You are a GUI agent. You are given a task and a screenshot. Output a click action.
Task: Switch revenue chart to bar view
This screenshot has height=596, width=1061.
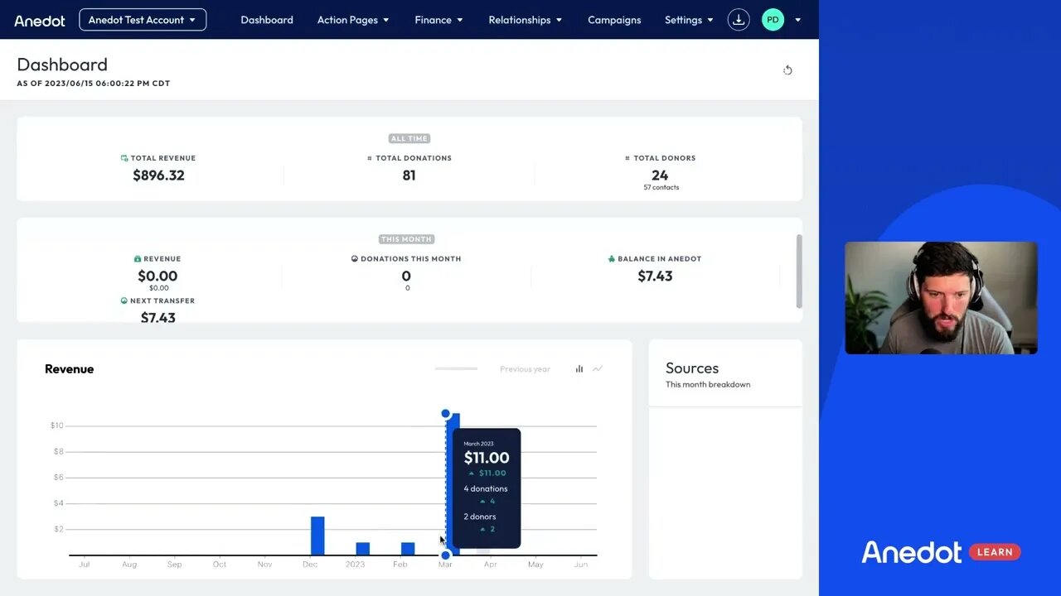(579, 369)
